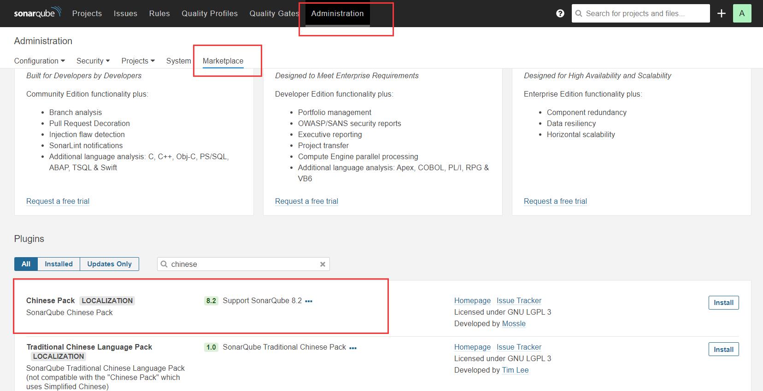The width and height of the screenshot is (763, 391).
Task: Open Chinese Pack Homepage link
Action: (472, 300)
